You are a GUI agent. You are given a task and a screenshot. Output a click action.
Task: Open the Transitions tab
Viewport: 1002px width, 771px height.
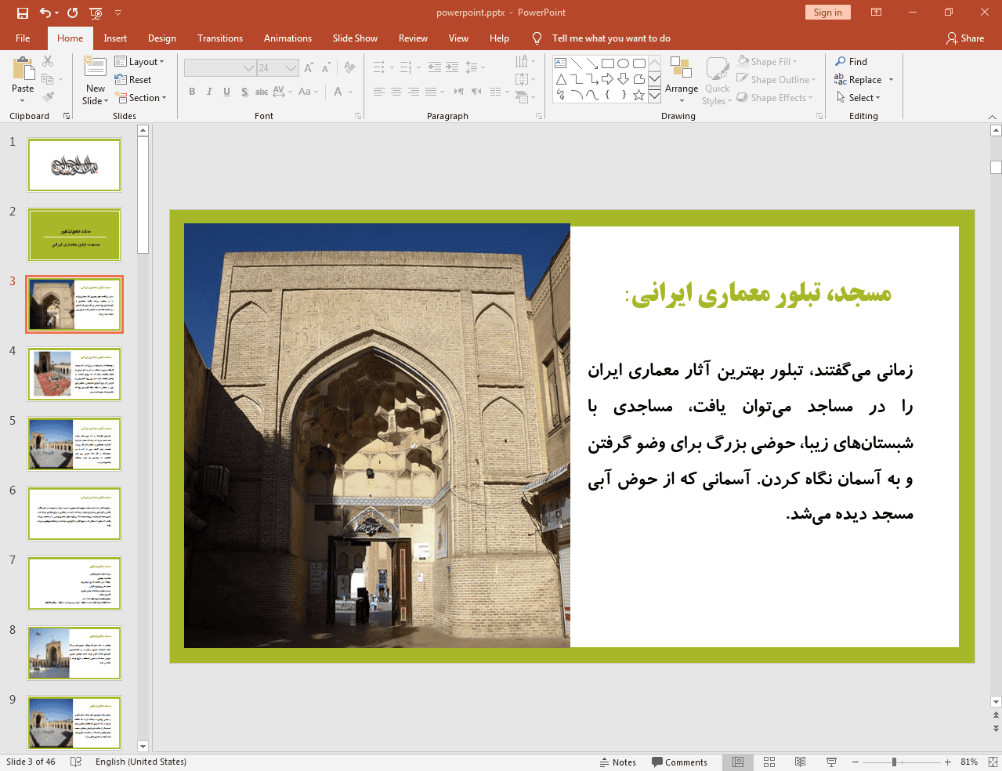point(219,38)
